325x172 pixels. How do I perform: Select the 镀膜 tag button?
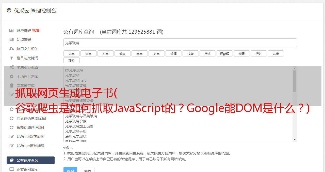[173, 54]
